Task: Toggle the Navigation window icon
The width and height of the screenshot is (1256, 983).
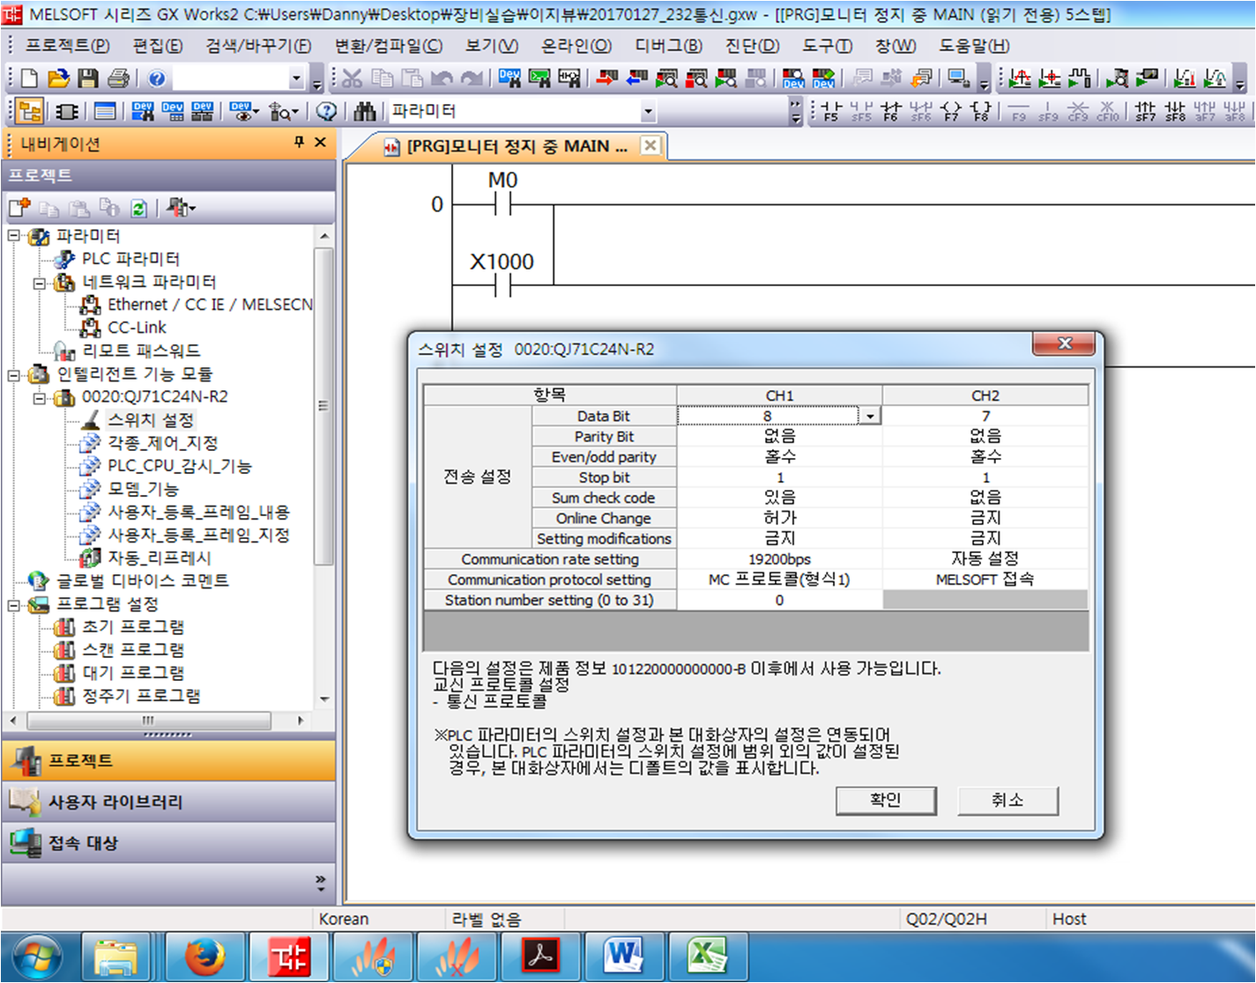Action: 29,111
